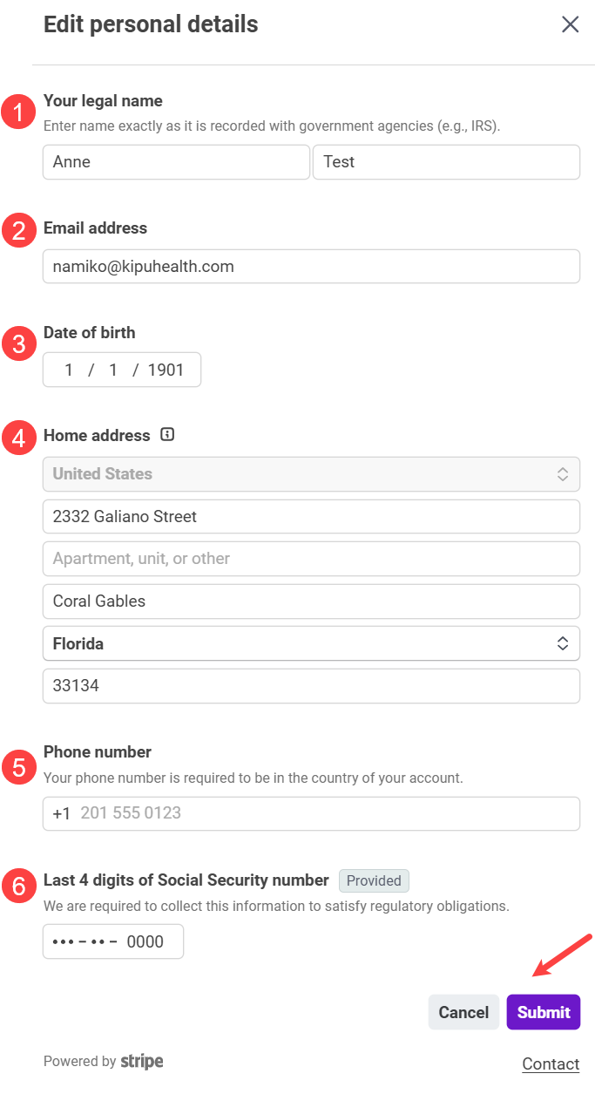Viewport: 595px width, 1094px height.
Task: Click the ZIP code field 33134
Action: [311, 686]
